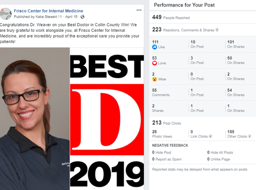Image resolution: width=256 pixels, height=190 pixels.
Task: Click info icon next to Link Clicks
Action: [211, 136]
